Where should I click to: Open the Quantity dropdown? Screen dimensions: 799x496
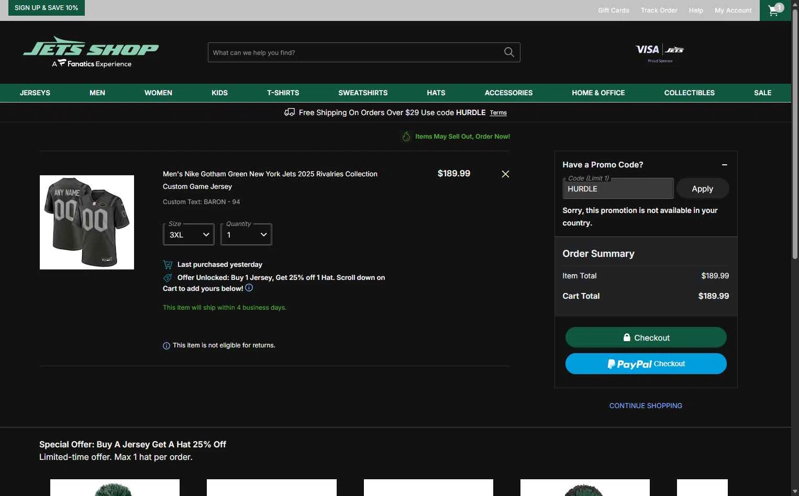click(x=246, y=235)
